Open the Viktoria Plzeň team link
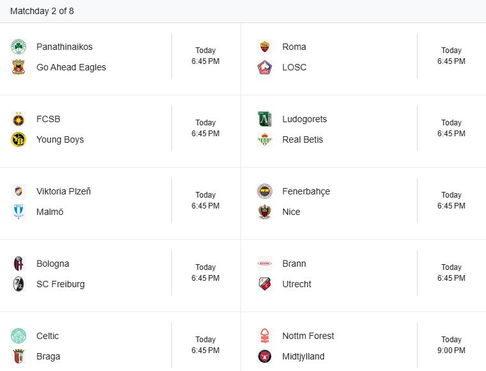486x371 pixels. (63, 191)
